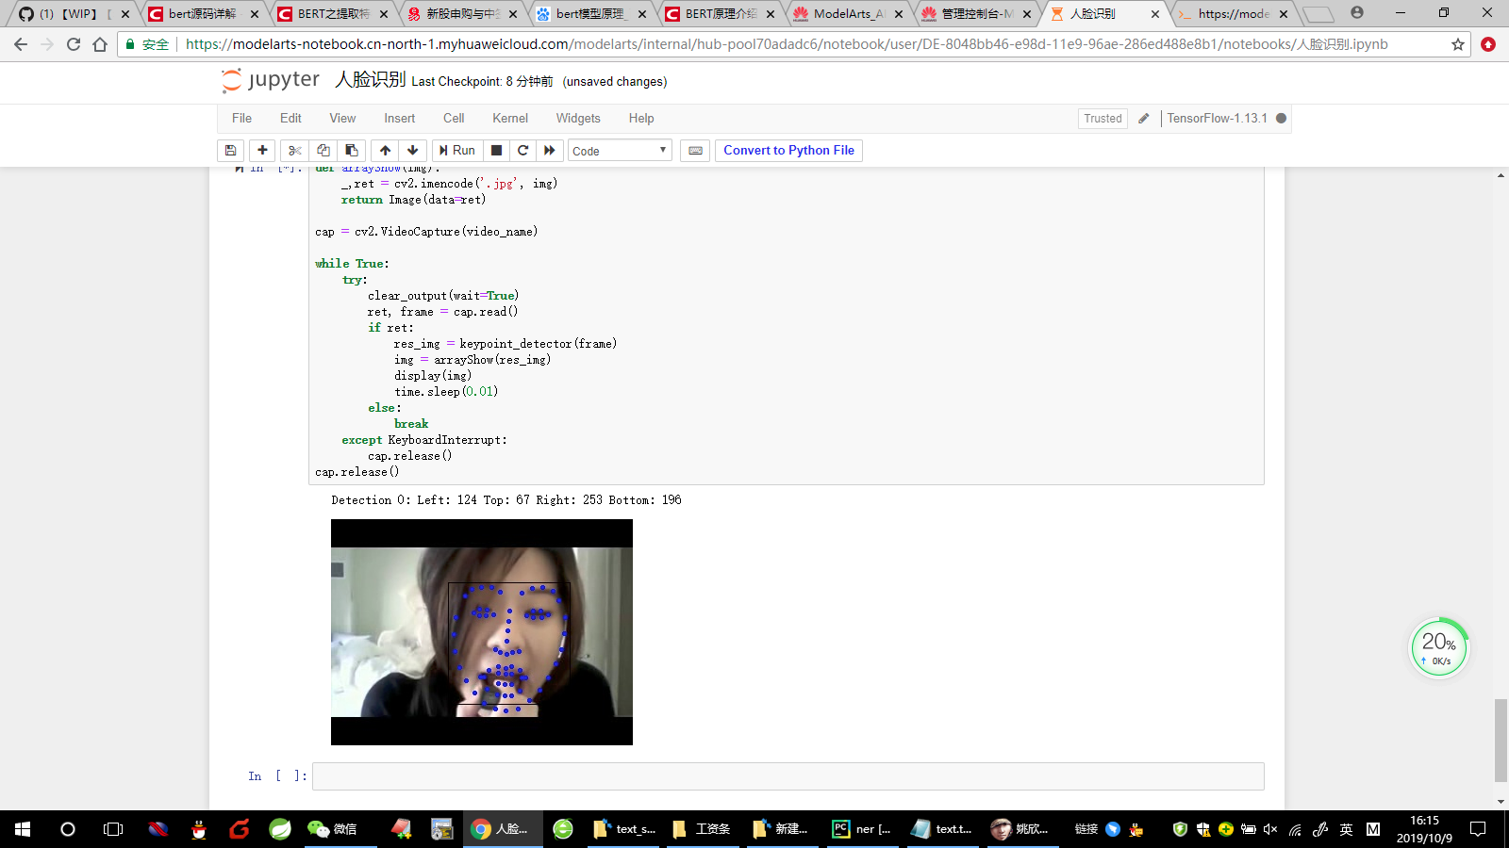Click the pencil edit mode icon
The image size is (1509, 848).
[x=1144, y=119]
